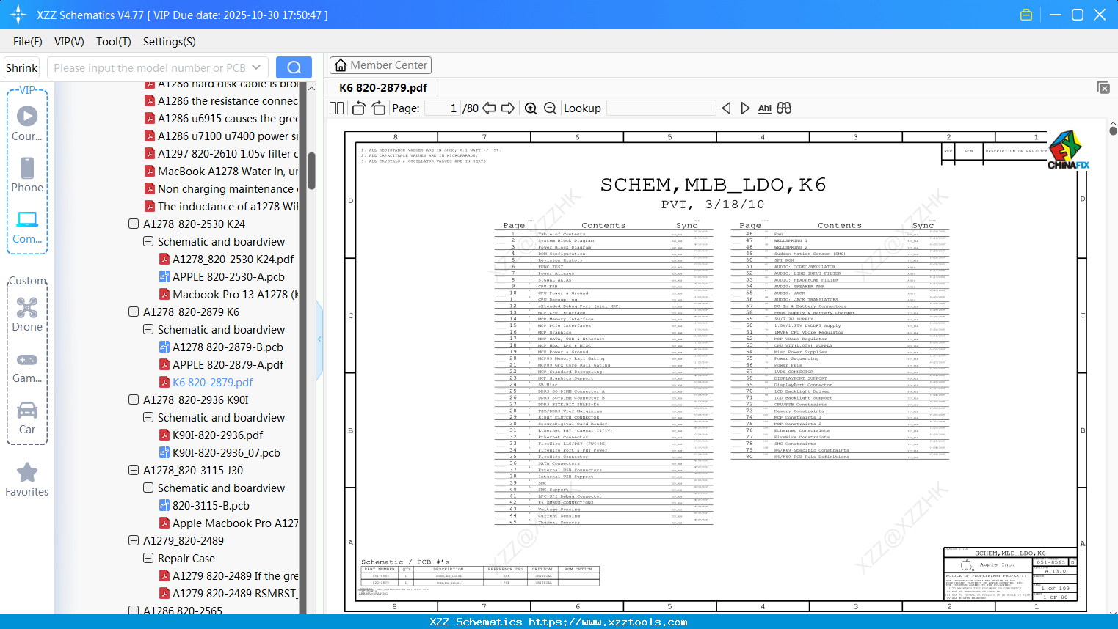Click the binoculars search icon
Screen dimensions: 1118x629
tap(784, 108)
